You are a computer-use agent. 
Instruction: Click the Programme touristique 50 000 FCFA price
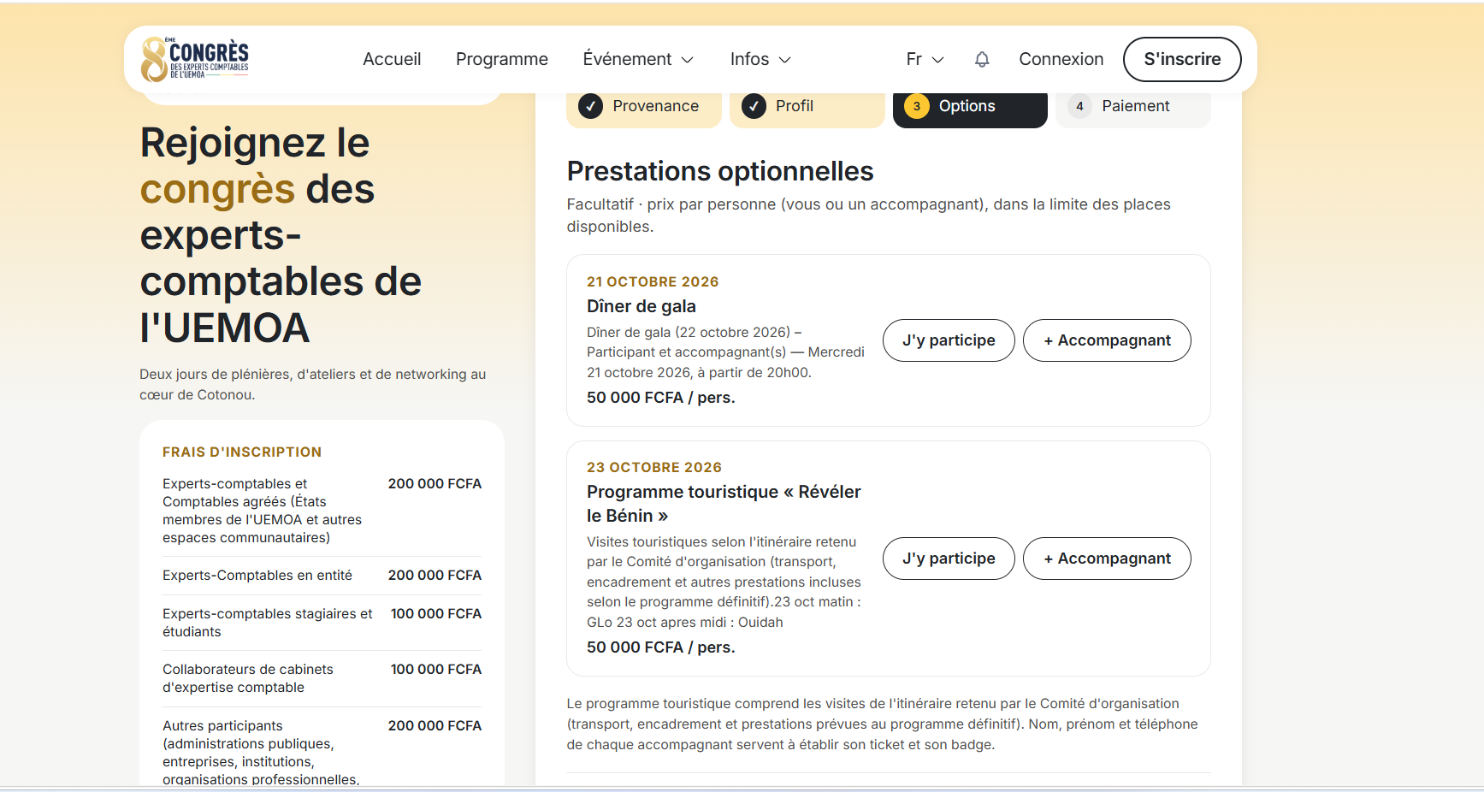pyautogui.click(x=661, y=647)
